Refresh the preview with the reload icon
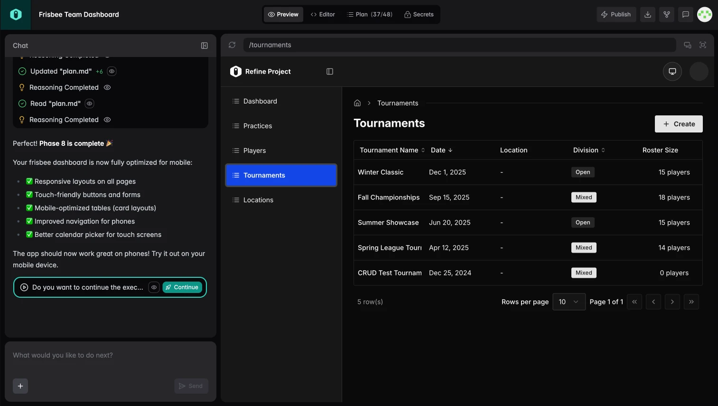This screenshot has height=406, width=718. click(x=232, y=45)
